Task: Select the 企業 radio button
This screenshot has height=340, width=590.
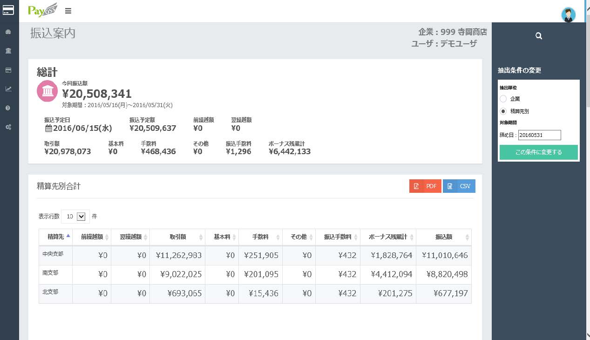Action: pyautogui.click(x=503, y=99)
